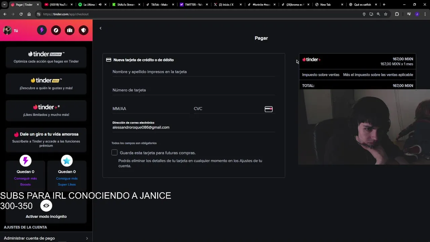Image resolution: width=430 pixels, height=242 pixels.
Task: Click the webcam overlay video
Action: click(x=364, y=127)
